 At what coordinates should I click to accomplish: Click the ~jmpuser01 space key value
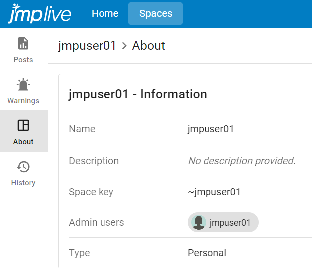[x=214, y=192]
